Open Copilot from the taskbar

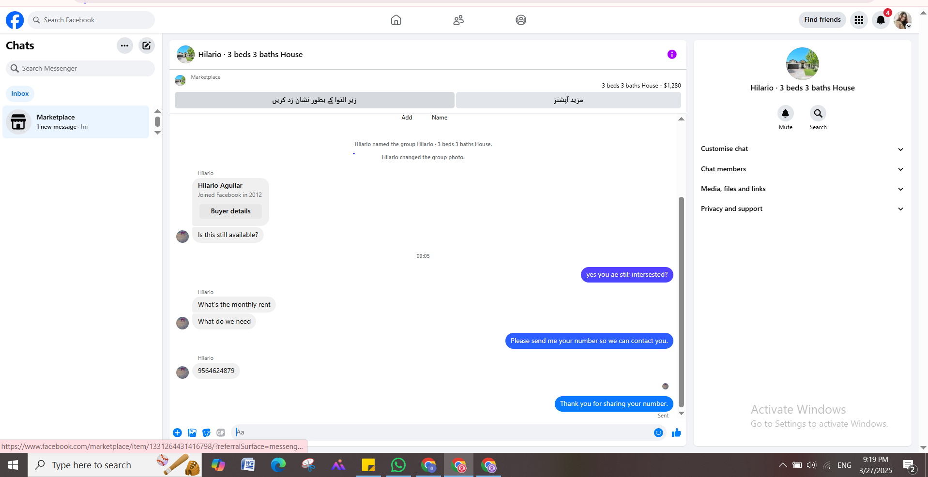pos(218,465)
